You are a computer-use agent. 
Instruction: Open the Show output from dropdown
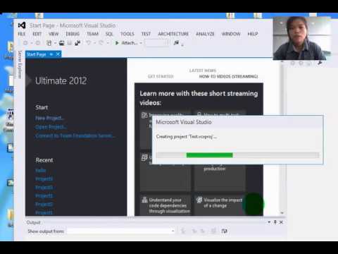(x=121, y=231)
